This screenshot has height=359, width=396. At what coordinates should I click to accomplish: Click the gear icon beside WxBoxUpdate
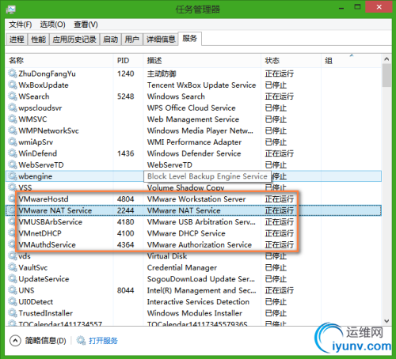(13, 85)
